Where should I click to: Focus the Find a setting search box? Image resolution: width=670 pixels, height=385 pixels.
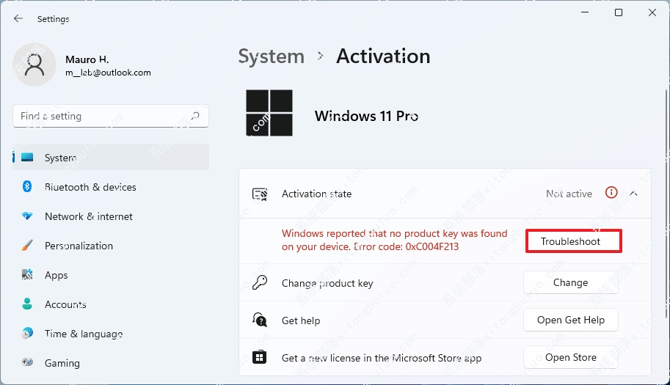tap(103, 116)
